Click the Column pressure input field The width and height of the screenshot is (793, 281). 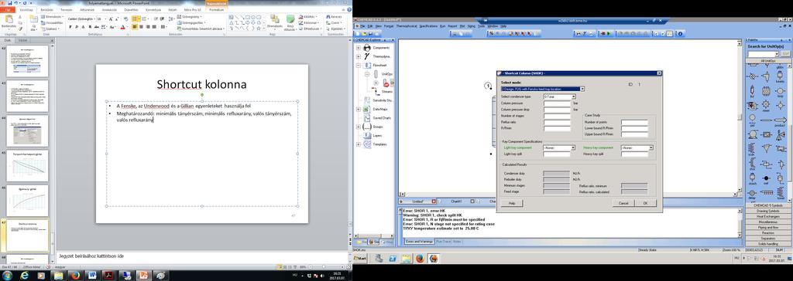[x=558, y=103]
